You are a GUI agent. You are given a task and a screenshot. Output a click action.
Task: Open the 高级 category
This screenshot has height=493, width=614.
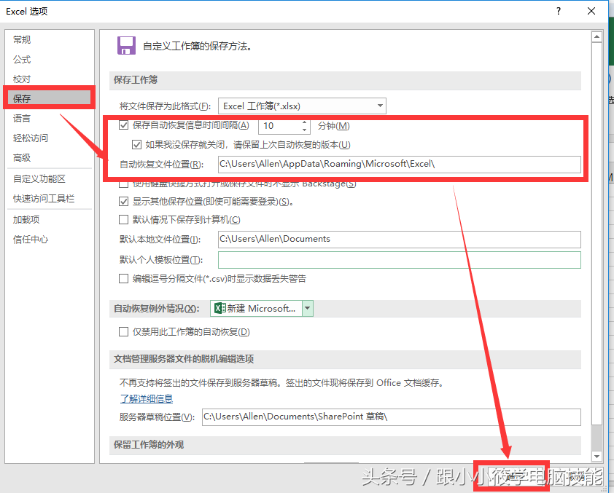[x=22, y=157]
